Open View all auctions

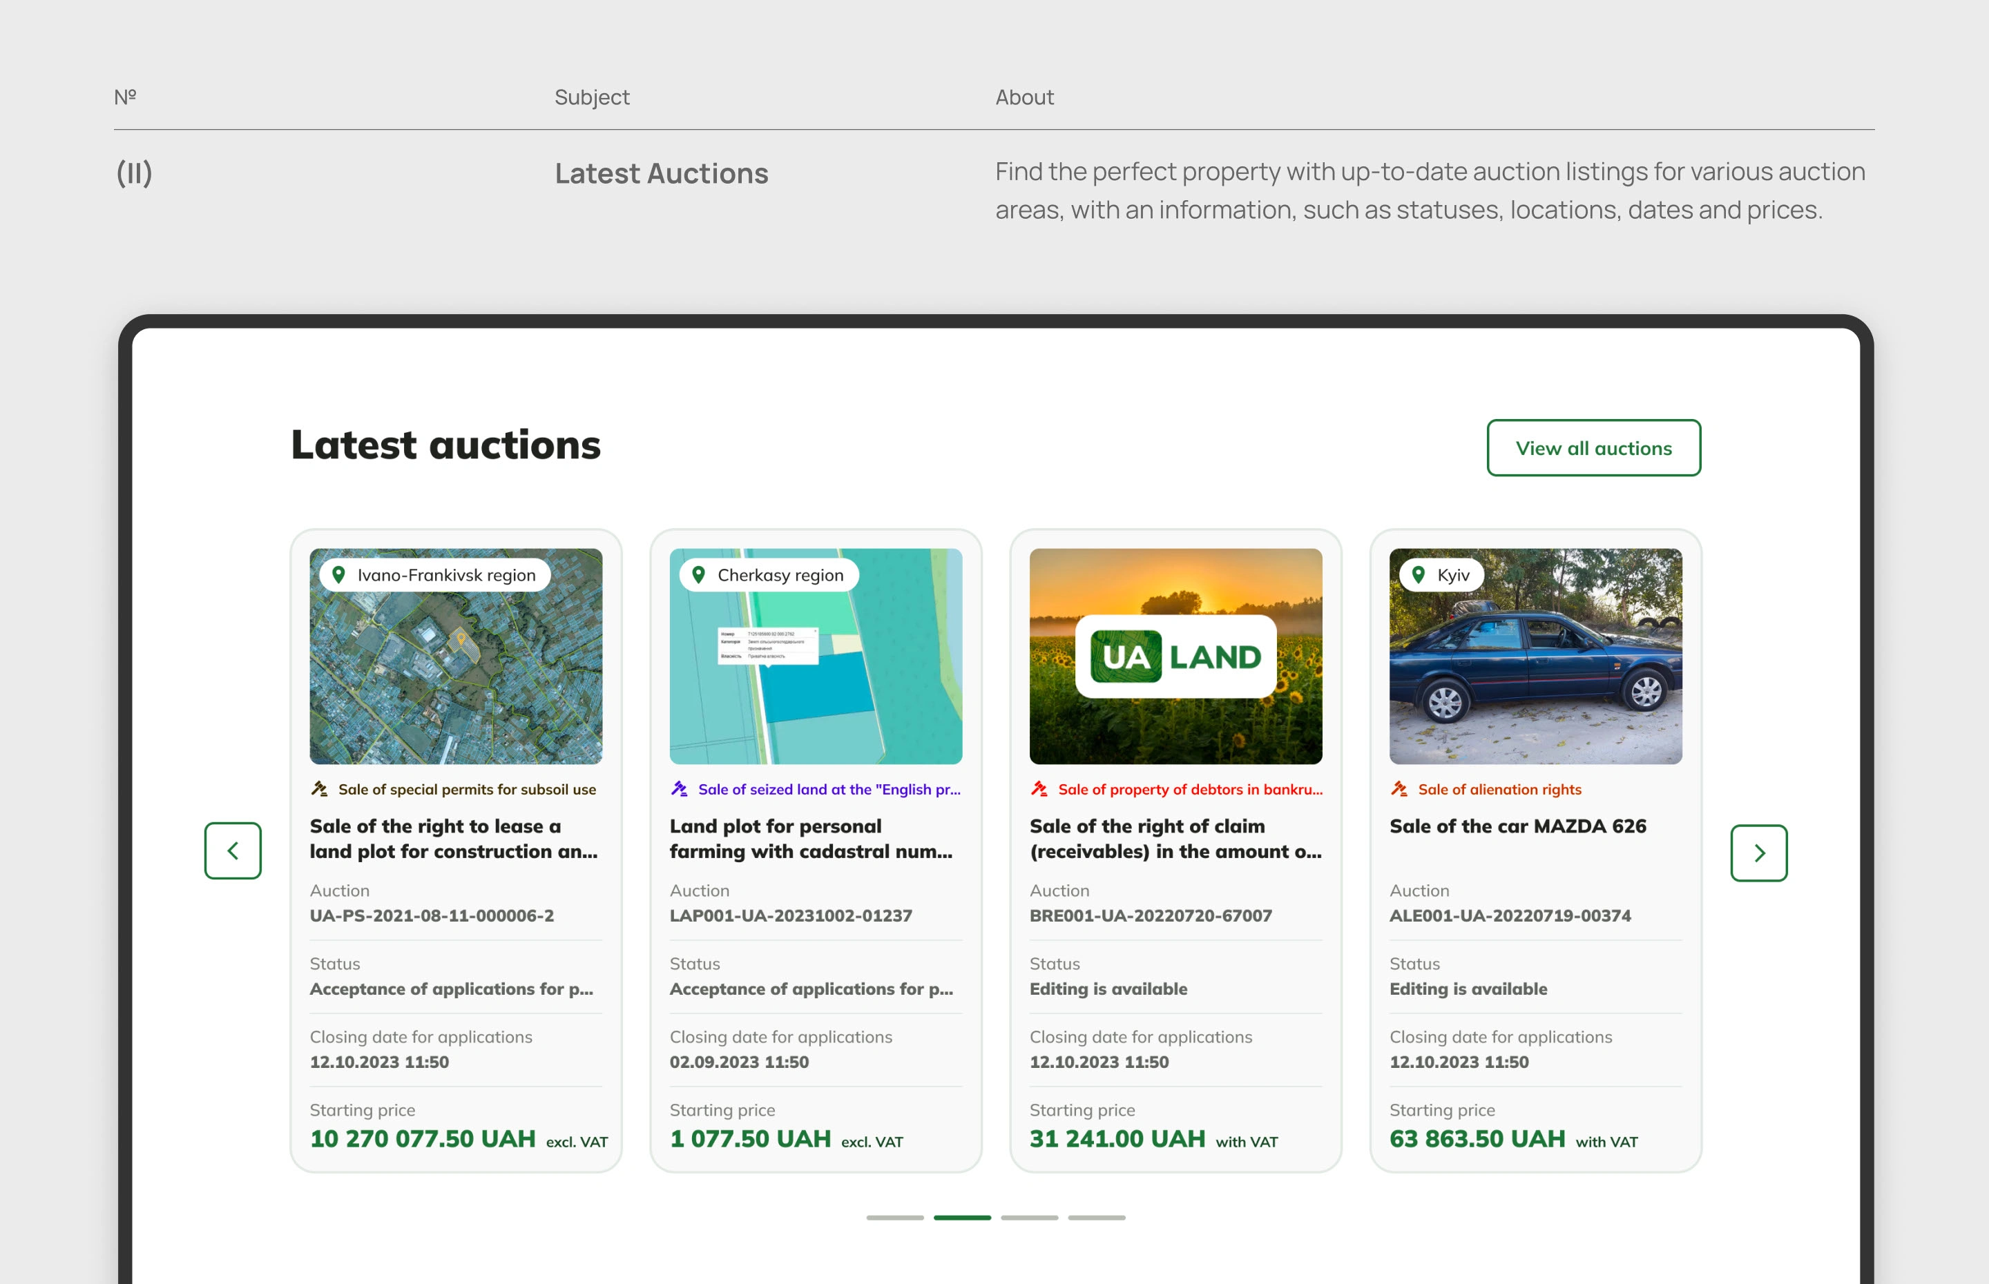pyautogui.click(x=1594, y=448)
